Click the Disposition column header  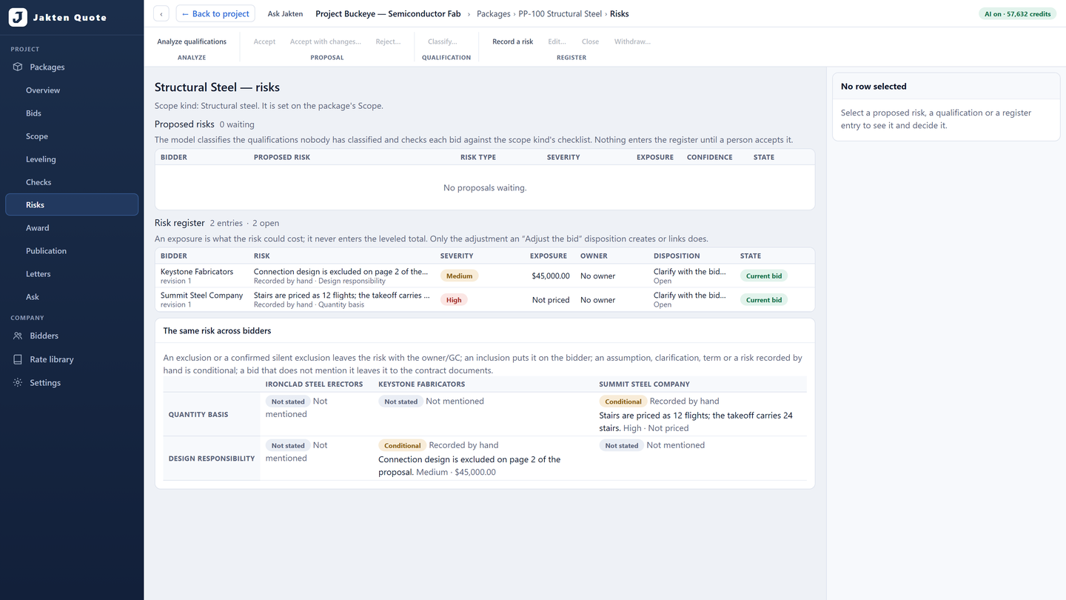pyautogui.click(x=677, y=256)
